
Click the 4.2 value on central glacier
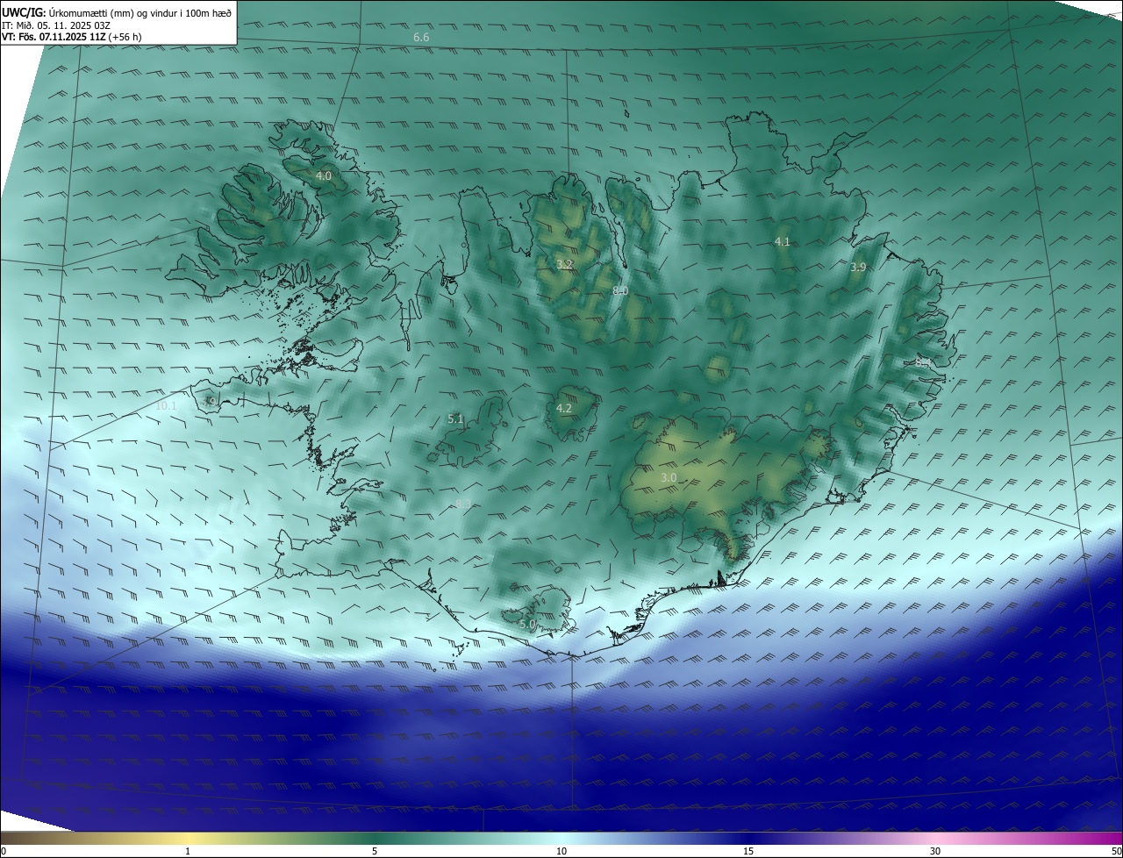[x=563, y=408]
